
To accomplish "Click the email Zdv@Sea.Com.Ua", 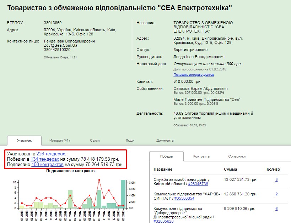I will pos(60,46).
